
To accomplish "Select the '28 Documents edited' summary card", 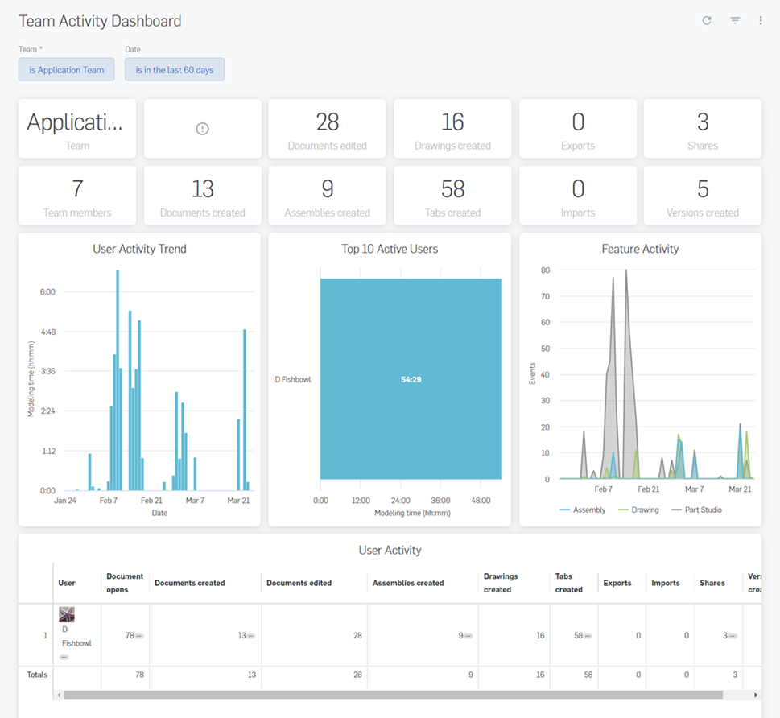I will click(327, 127).
